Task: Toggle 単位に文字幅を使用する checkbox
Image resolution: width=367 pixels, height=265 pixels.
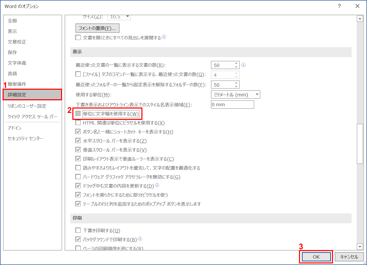Action: [x=78, y=114]
